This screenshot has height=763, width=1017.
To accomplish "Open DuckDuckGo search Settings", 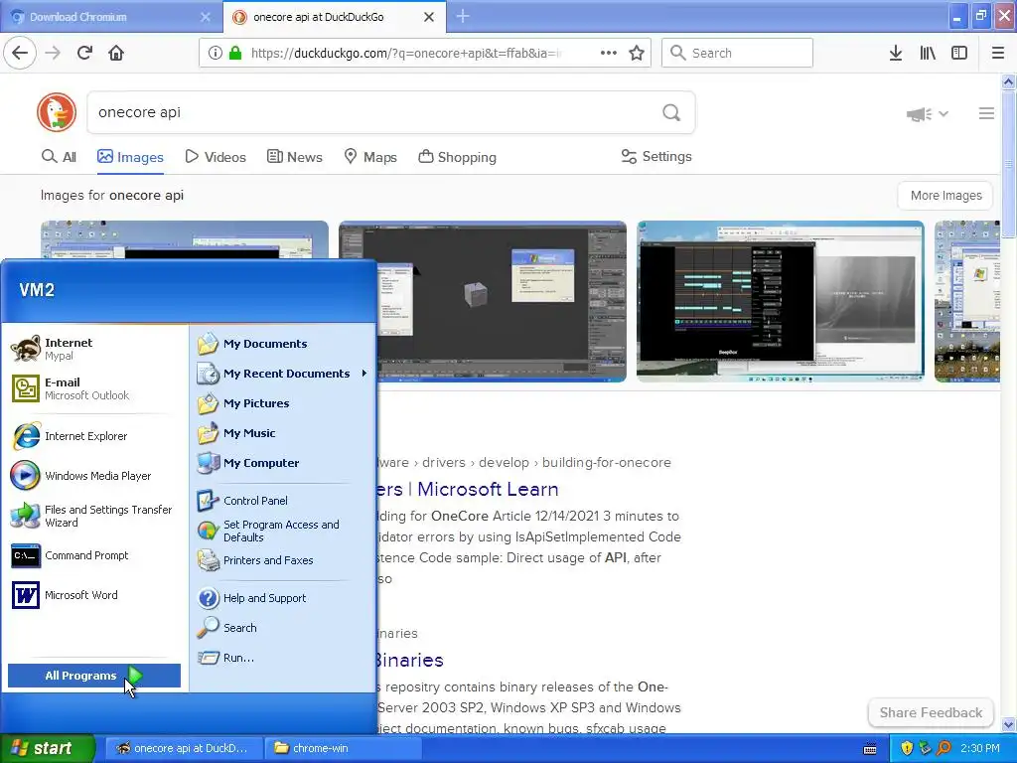I will coord(656,156).
